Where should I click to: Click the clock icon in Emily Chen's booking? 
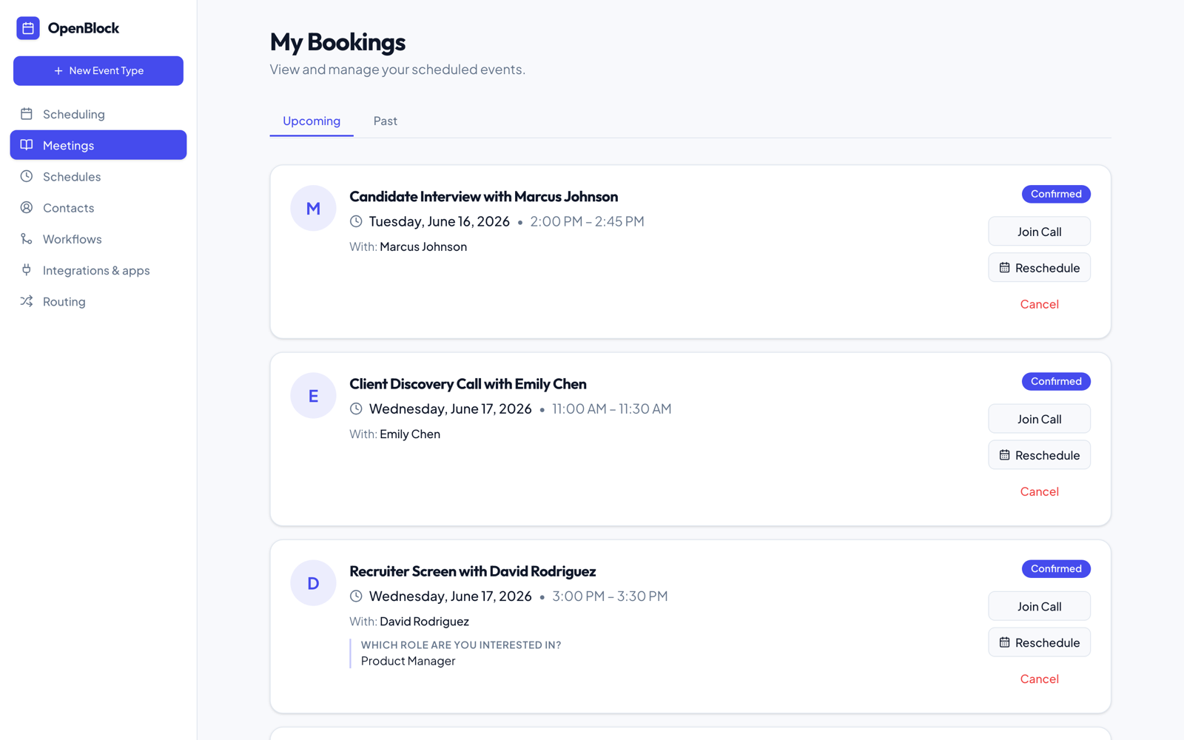click(x=356, y=408)
